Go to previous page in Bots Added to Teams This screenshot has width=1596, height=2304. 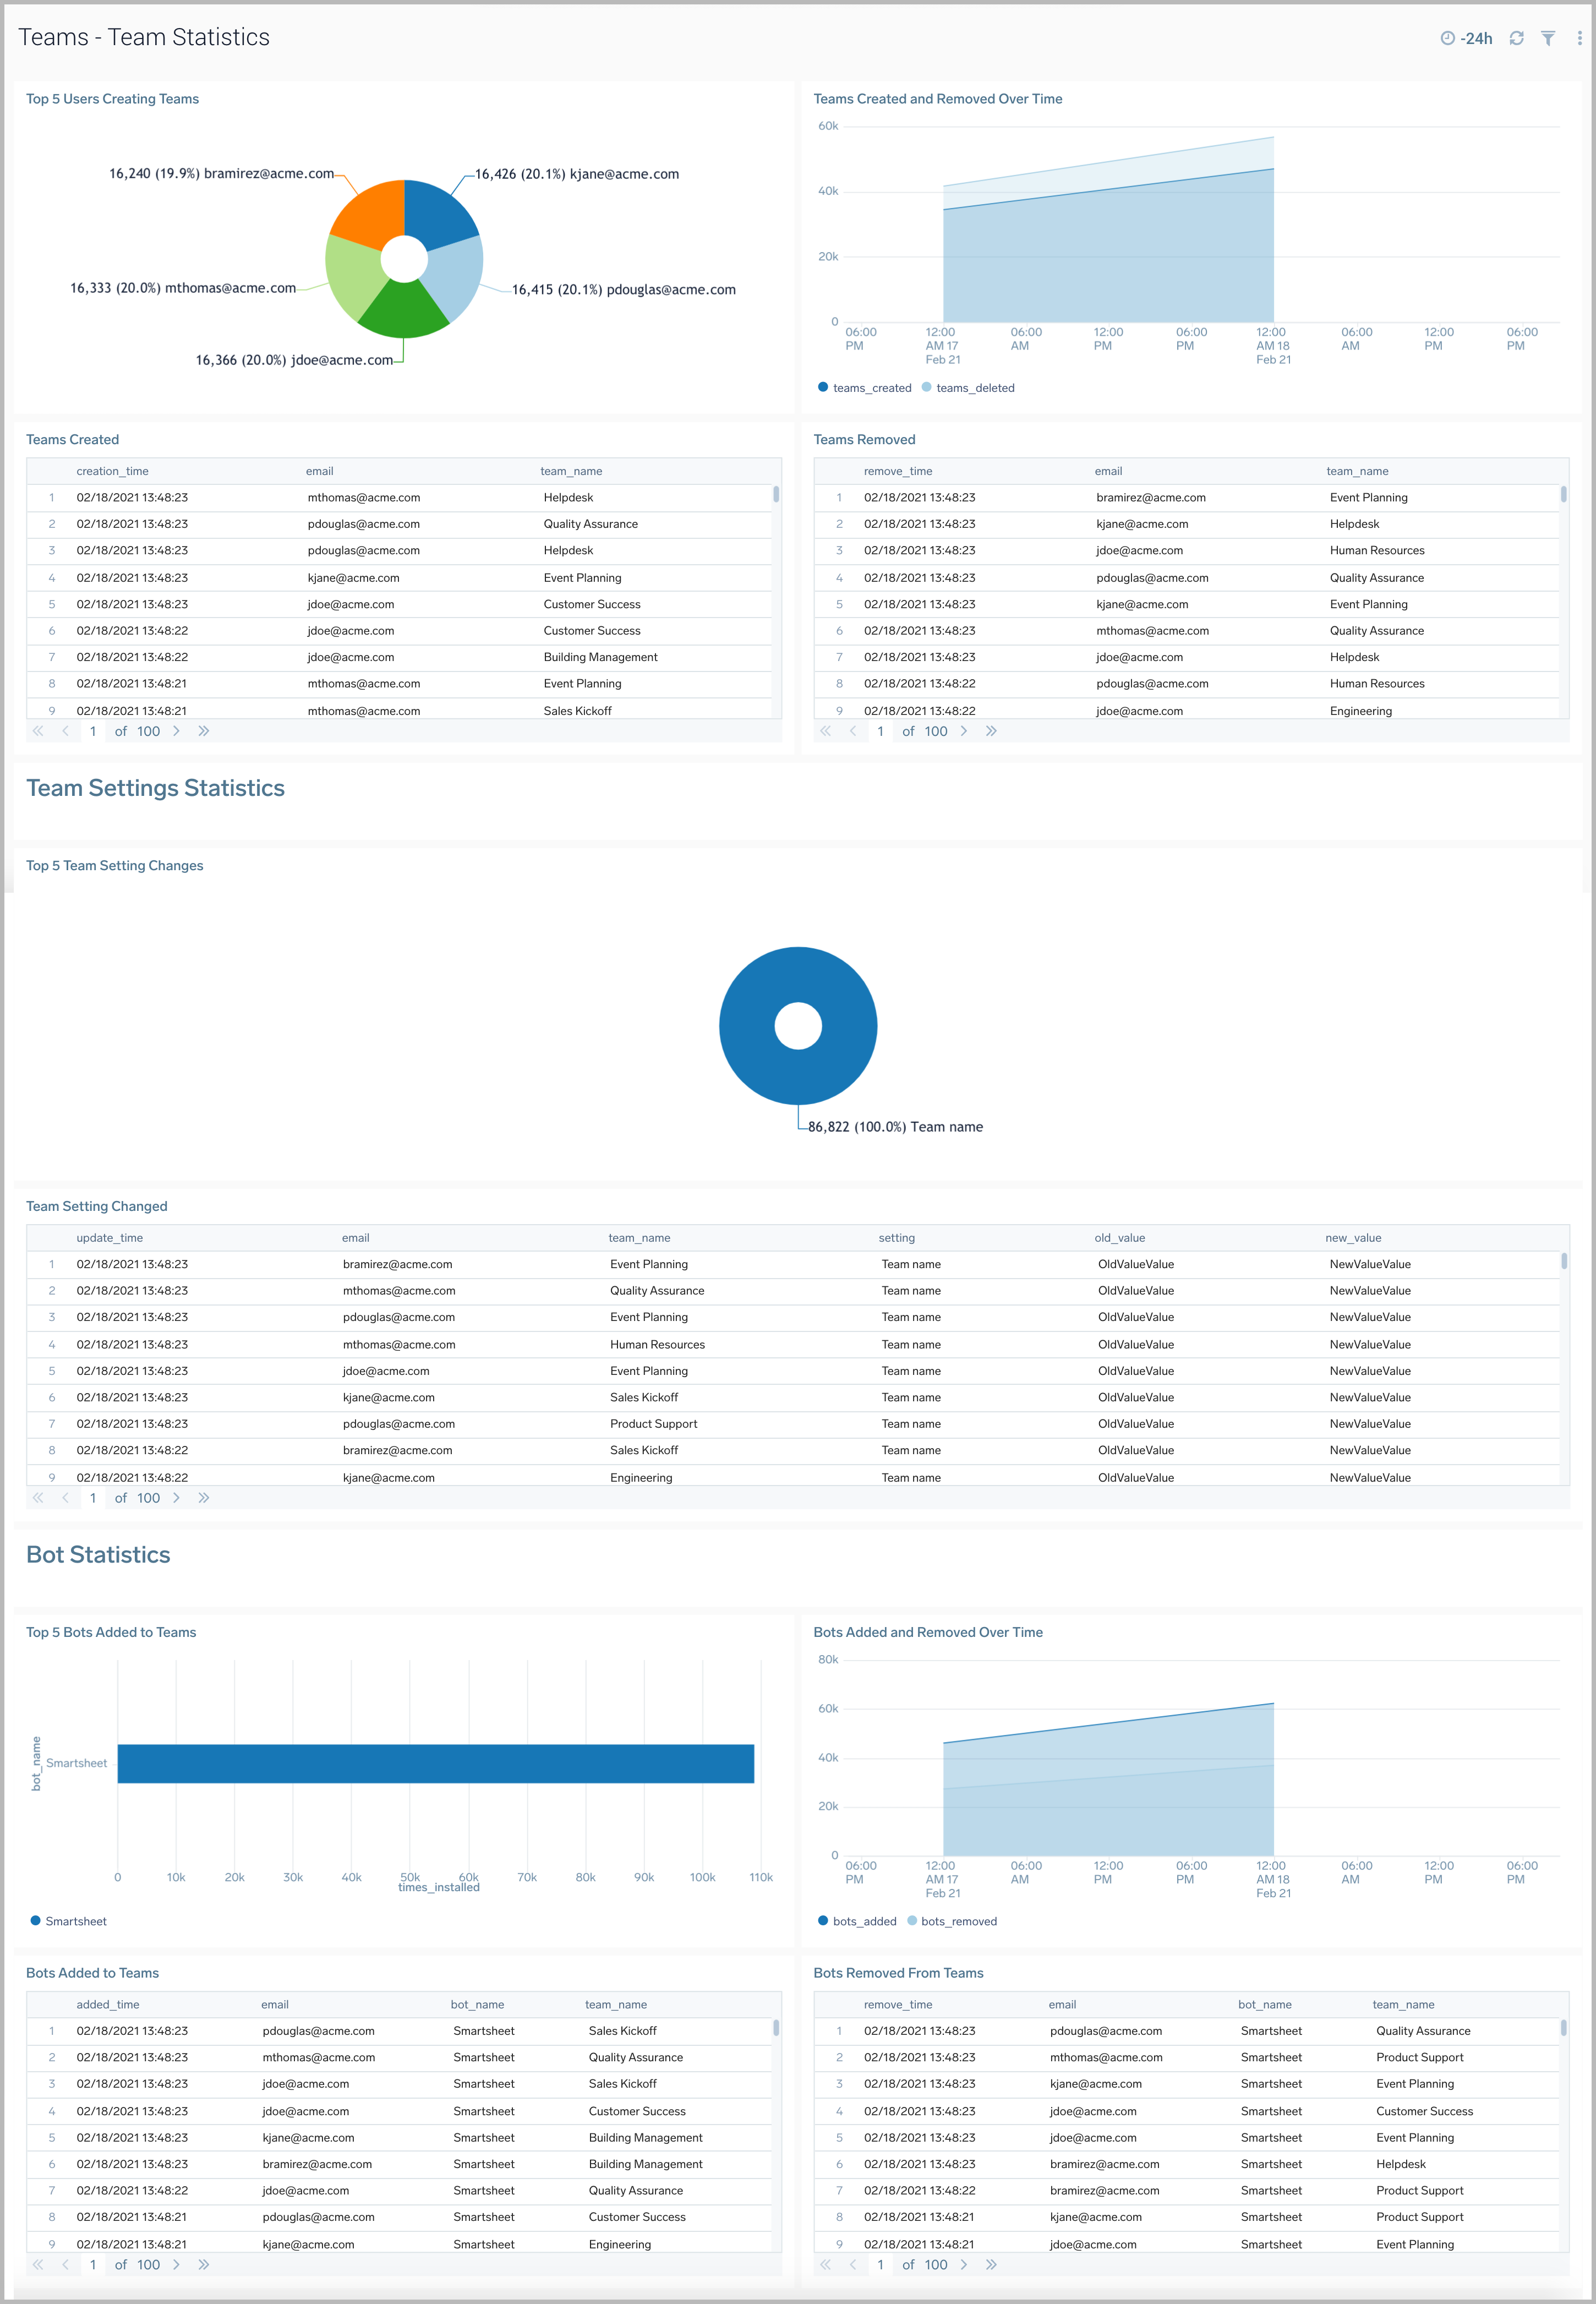coord(66,2265)
